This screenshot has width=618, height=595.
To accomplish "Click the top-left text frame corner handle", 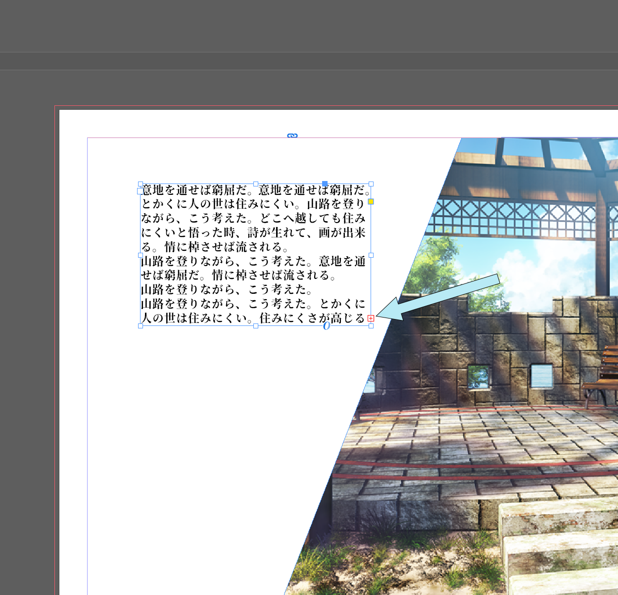I will (x=141, y=184).
